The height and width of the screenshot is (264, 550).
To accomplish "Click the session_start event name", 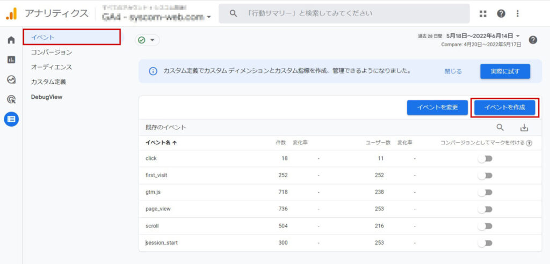I will tap(161, 243).
